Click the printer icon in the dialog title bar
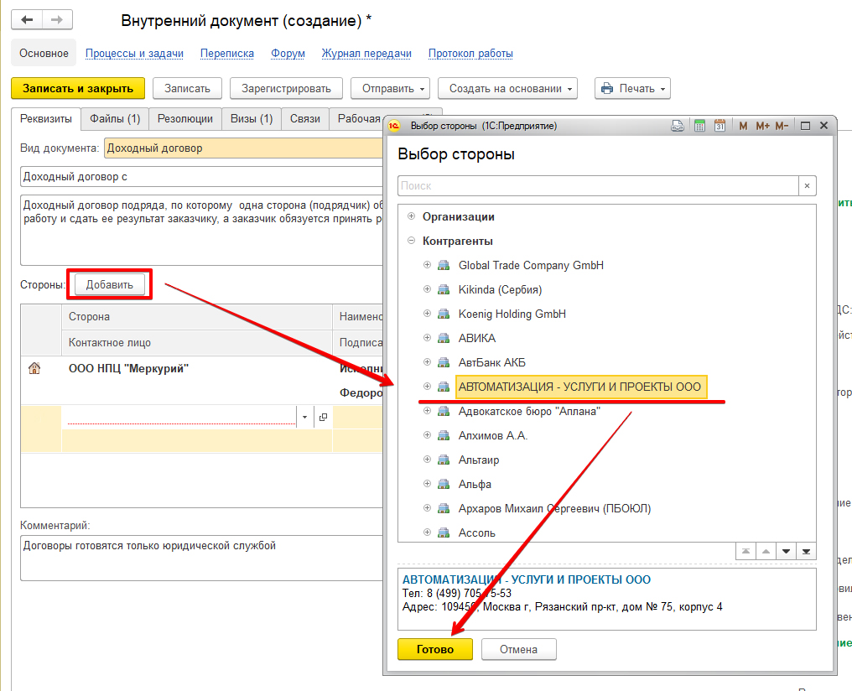Viewport: 852px width, 691px height. [679, 126]
